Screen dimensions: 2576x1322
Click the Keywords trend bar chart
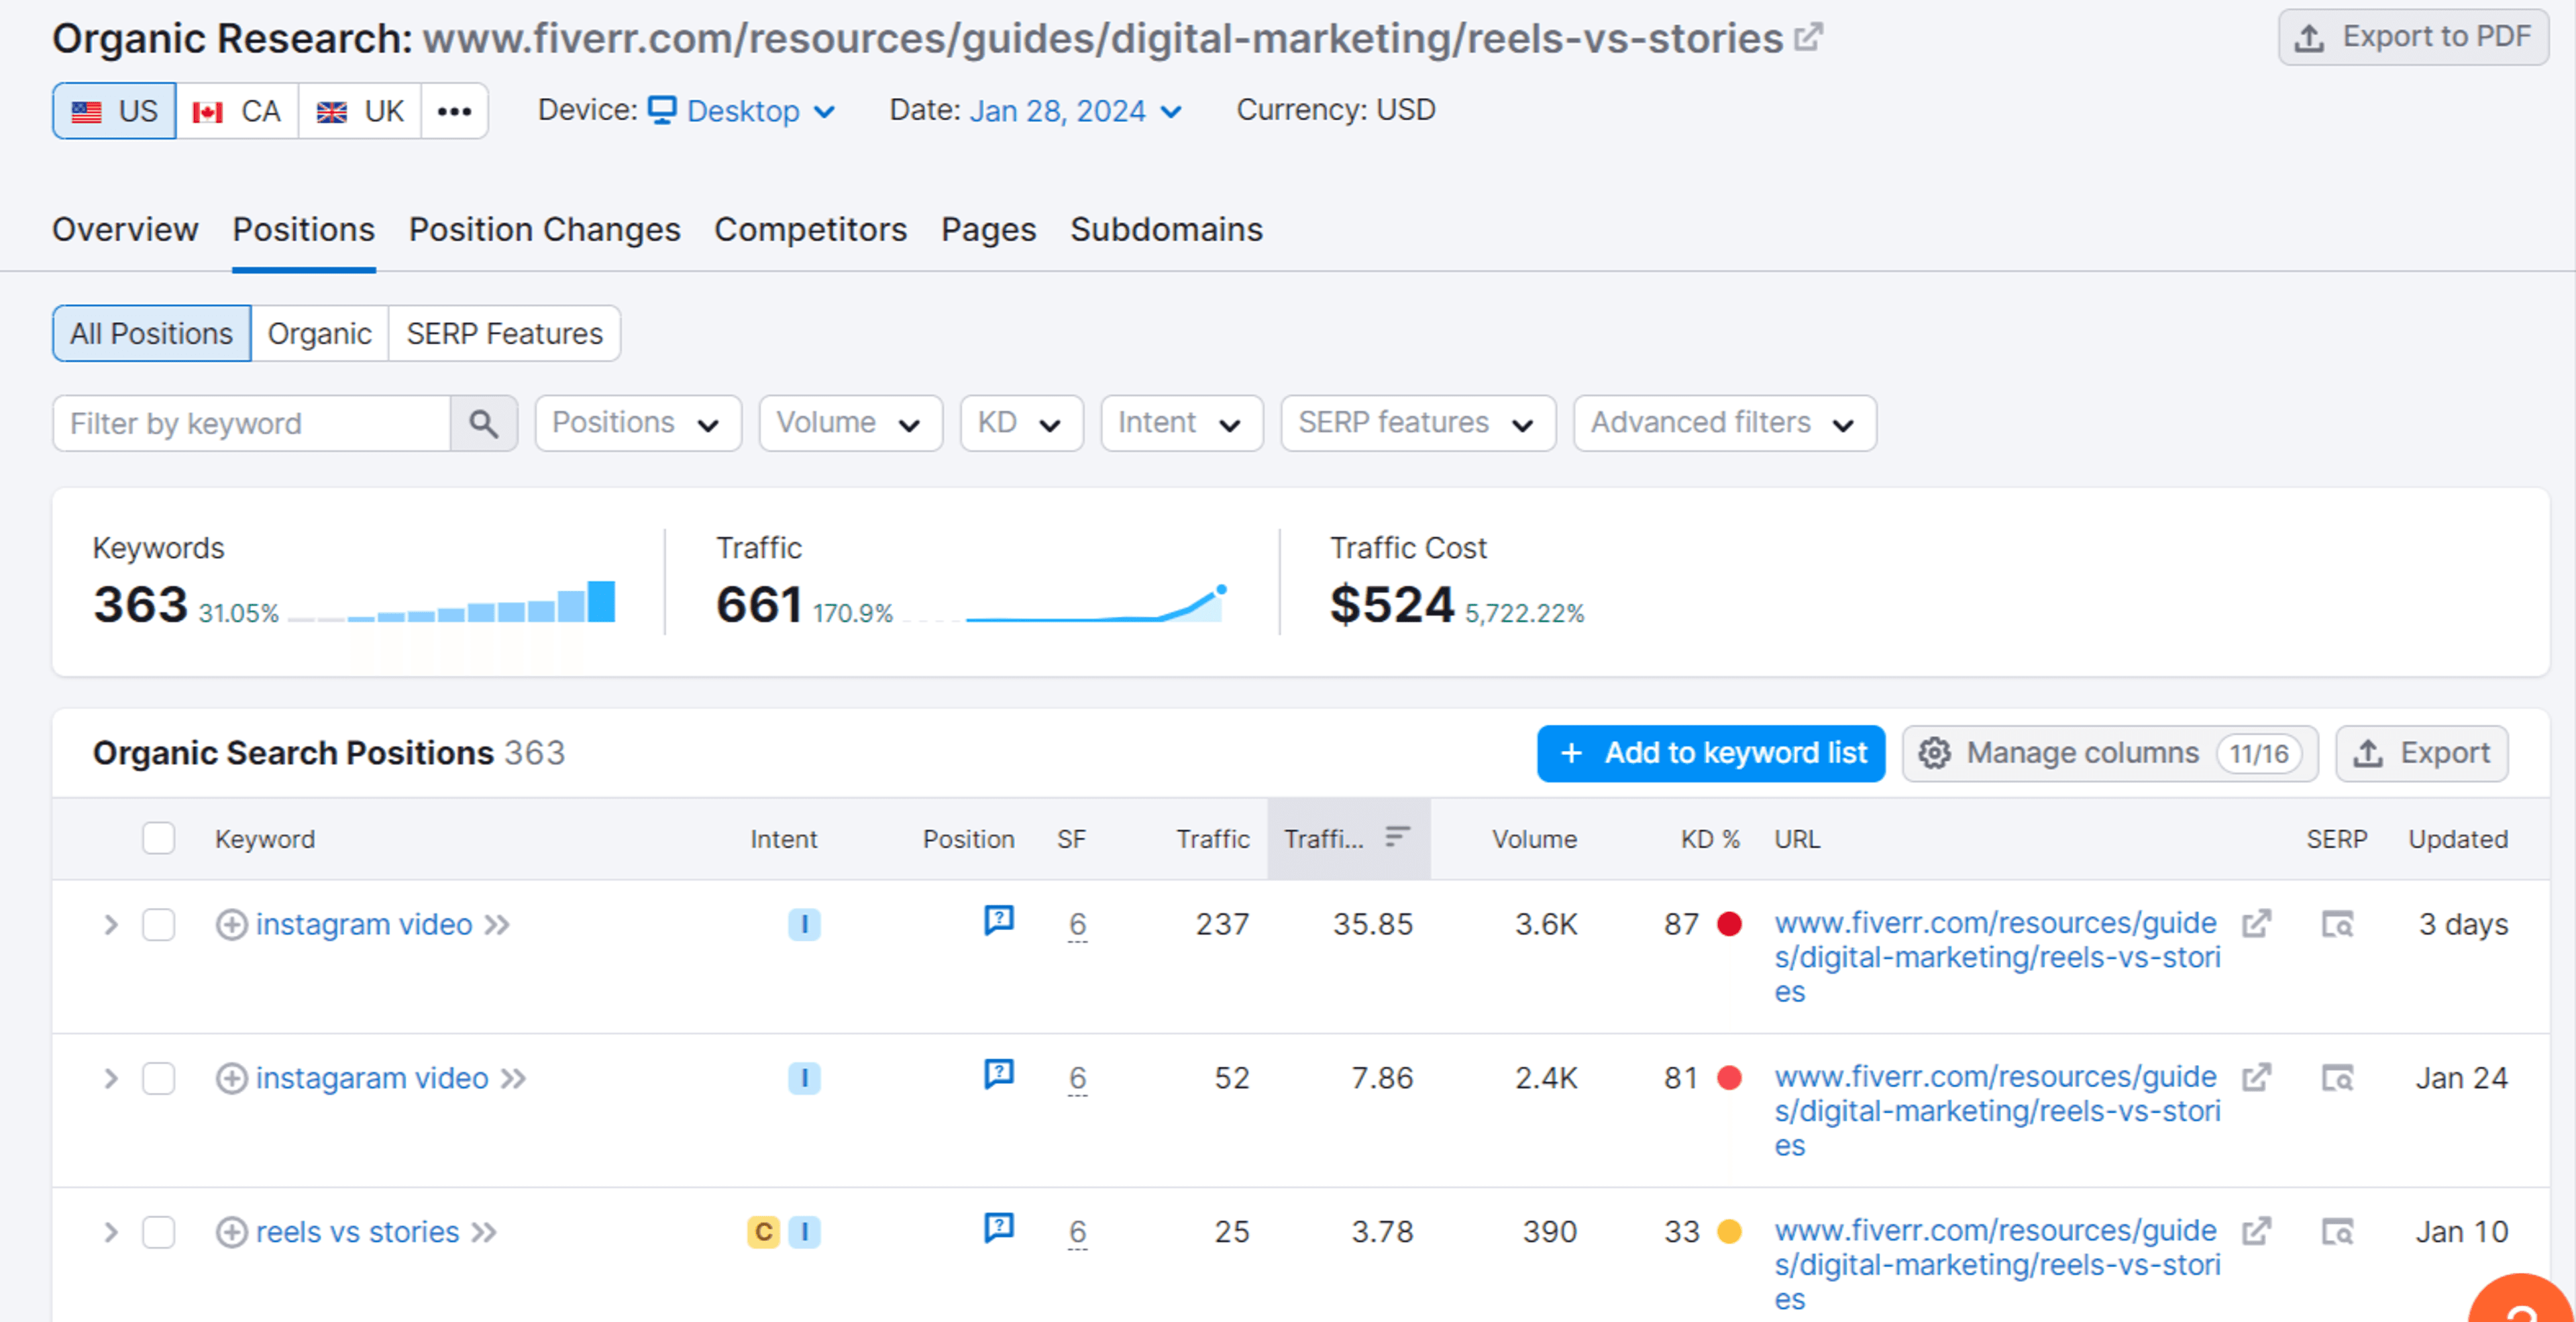(452, 602)
